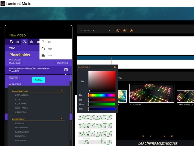Open the color palette tab

click(x=31, y=42)
